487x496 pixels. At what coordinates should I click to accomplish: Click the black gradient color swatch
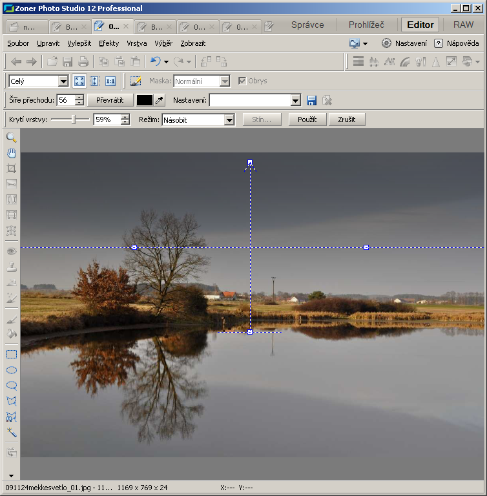pyautogui.click(x=144, y=100)
